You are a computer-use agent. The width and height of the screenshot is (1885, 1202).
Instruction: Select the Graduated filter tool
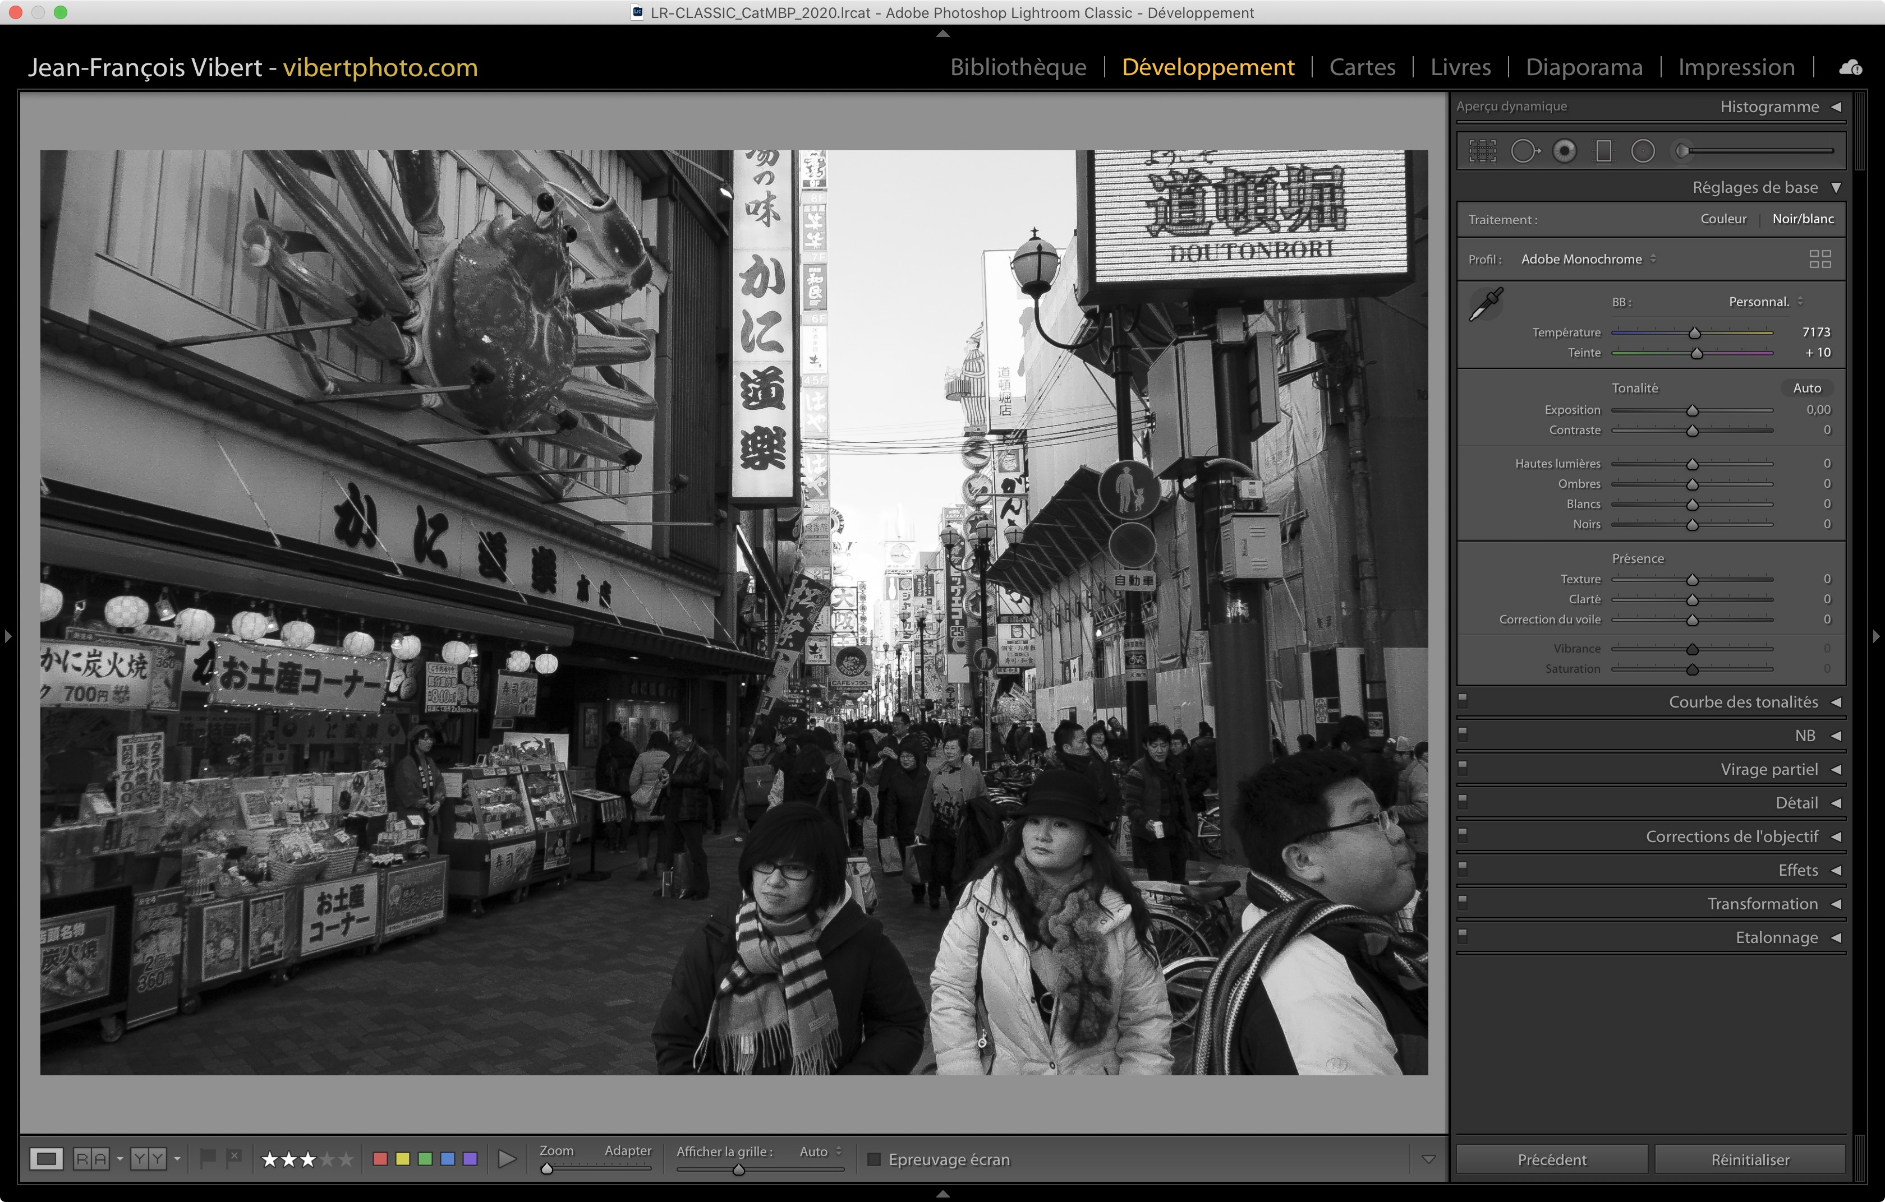click(1603, 151)
